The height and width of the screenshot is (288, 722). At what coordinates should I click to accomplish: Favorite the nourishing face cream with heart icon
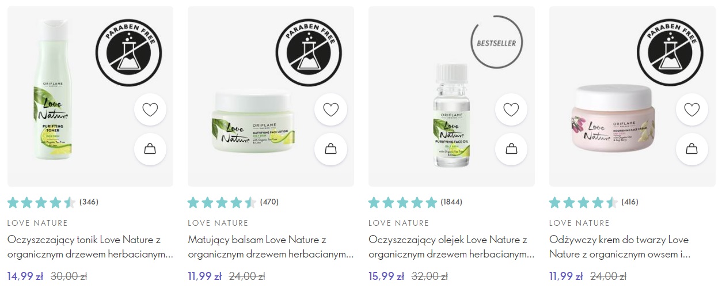[692, 109]
